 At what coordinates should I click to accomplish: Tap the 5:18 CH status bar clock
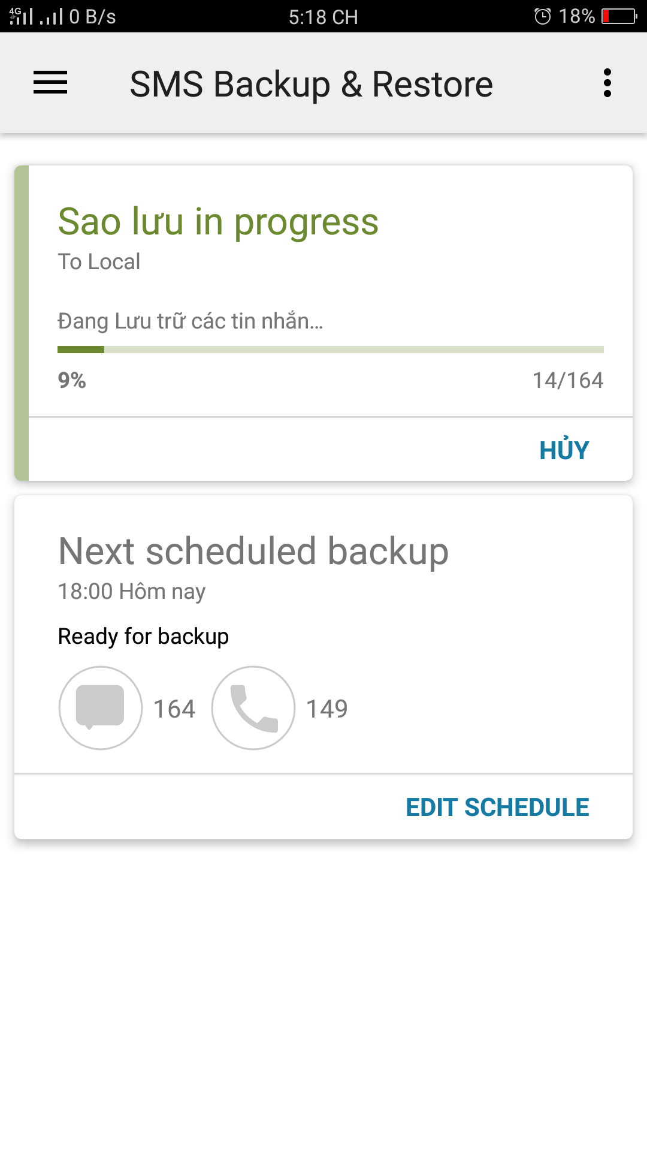point(323,17)
